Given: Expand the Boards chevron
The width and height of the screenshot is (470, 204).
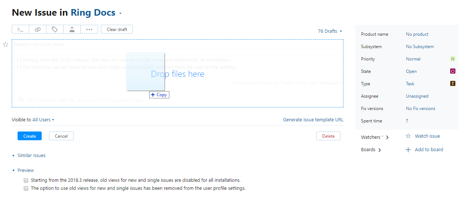Looking at the screenshot, I should (x=380, y=150).
